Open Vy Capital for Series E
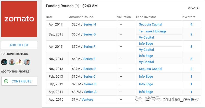The width and height of the screenshot is (205, 108). coord(146,62)
